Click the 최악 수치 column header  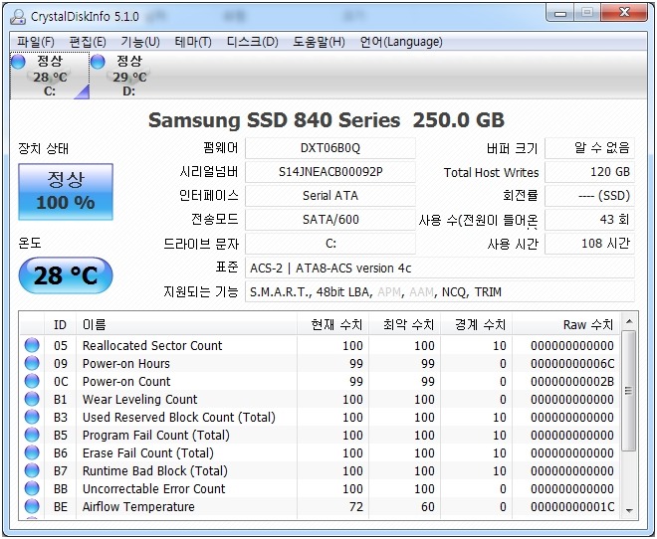coord(405,325)
